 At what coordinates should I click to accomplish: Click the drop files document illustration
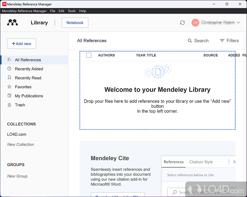coord(157,71)
